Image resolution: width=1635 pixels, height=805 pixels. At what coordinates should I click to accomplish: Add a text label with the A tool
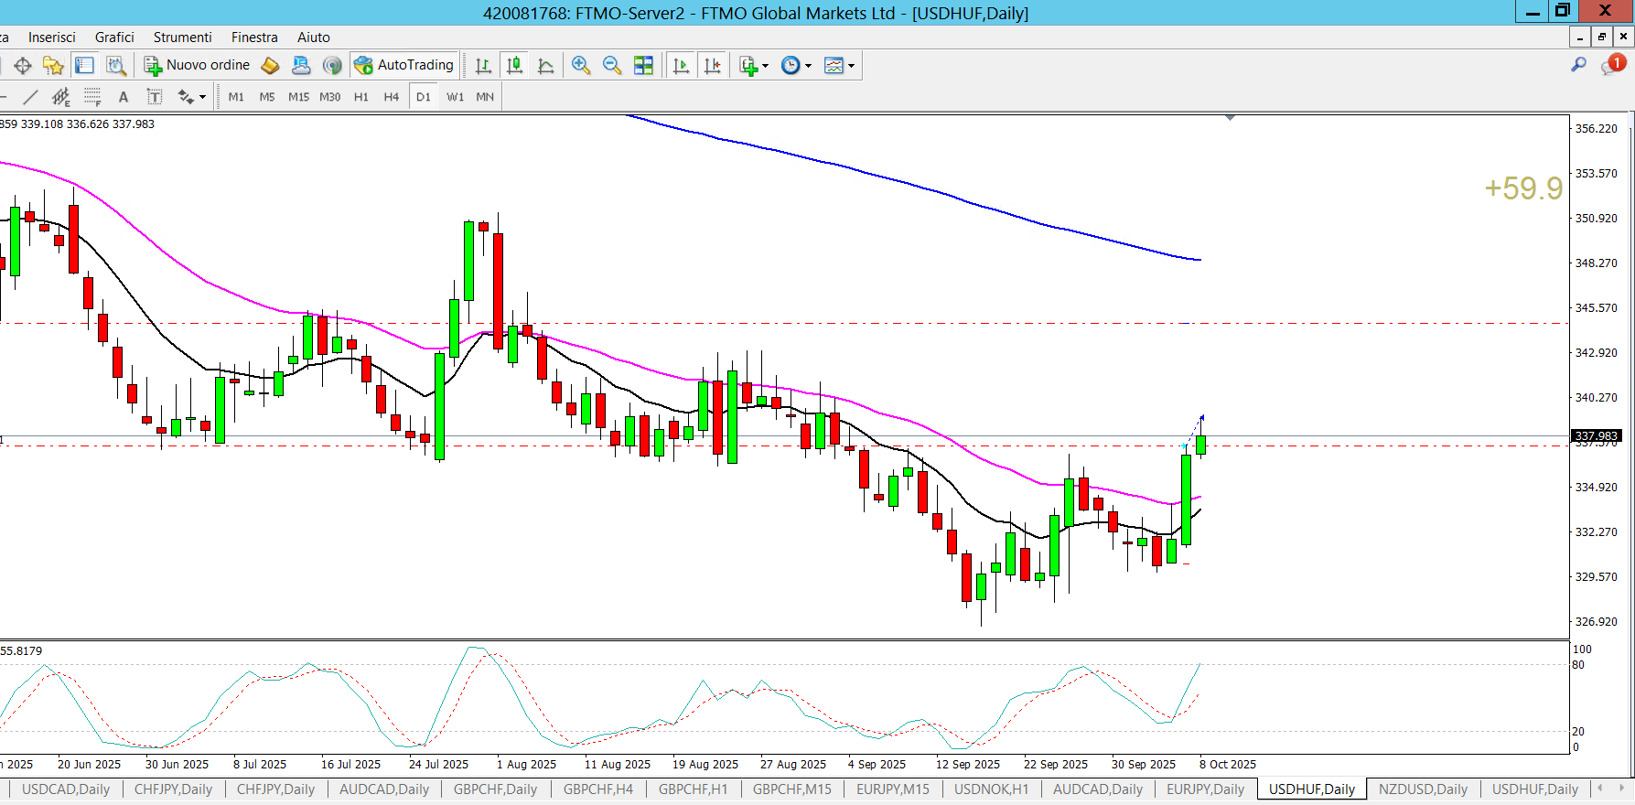[x=124, y=97]
